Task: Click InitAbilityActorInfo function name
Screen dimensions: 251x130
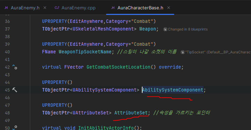Action: 106,128
